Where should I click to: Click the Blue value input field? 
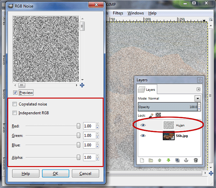point(89,145)
